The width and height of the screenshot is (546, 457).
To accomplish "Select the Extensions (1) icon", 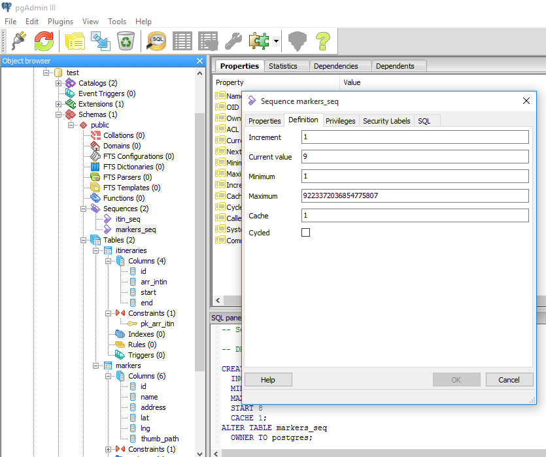I will (x=71, y=104).
